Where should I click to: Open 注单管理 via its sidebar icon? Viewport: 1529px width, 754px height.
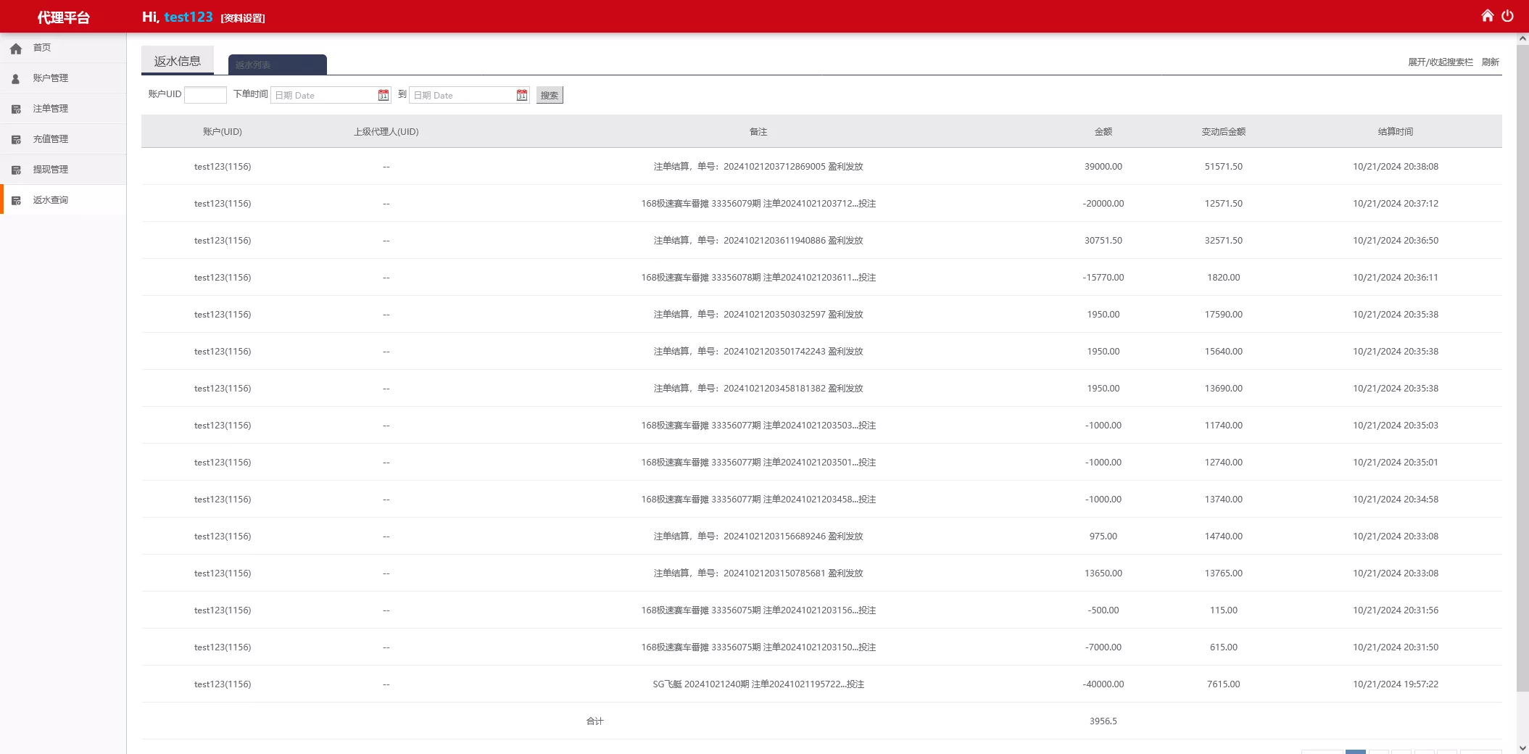tap(16, 109)
